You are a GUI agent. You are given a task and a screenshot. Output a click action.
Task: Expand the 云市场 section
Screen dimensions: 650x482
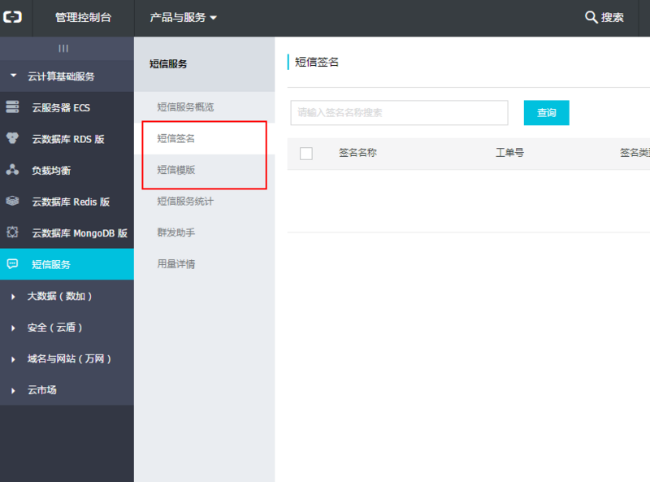pyautogui.click(x=67, y=390)
